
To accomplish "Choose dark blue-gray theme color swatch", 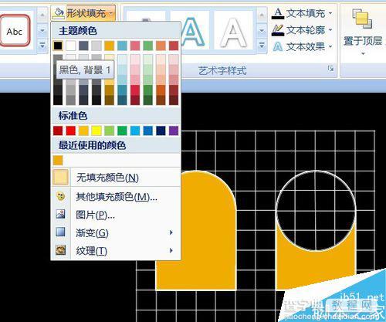I will 83,46.
